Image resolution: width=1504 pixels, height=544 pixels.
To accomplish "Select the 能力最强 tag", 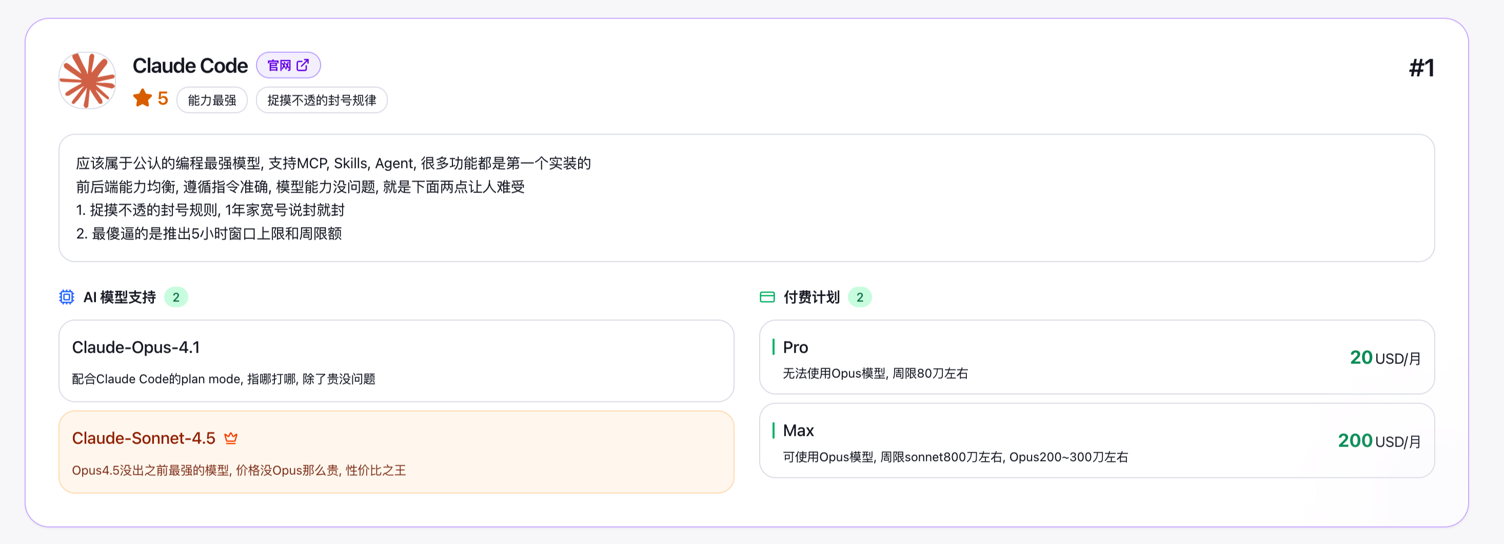I will tap(211, 101).
